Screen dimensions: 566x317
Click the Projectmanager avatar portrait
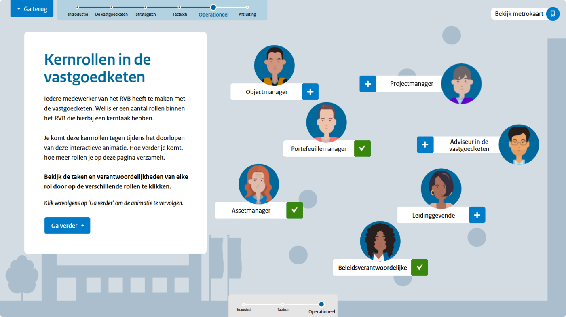[461, 83]
